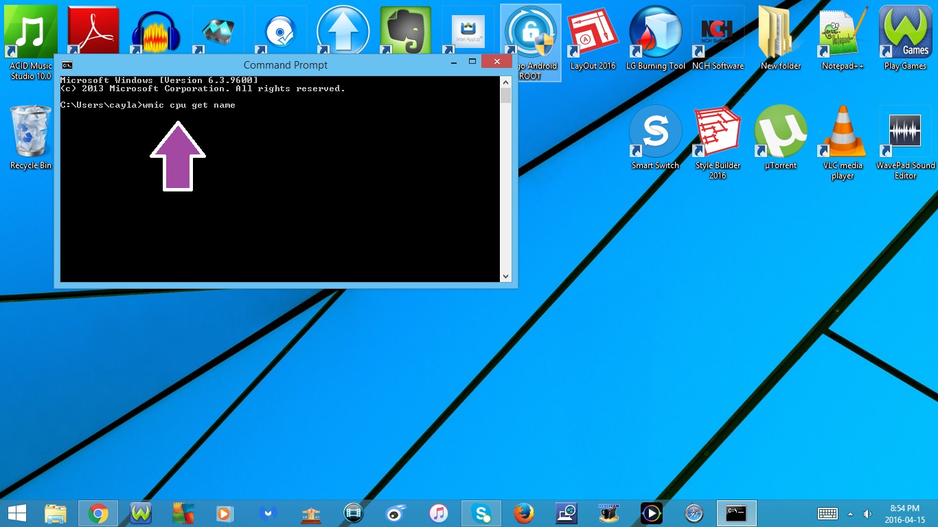
Task: Select the Recycle Bin icon
Action: click(x=31, y=137)
